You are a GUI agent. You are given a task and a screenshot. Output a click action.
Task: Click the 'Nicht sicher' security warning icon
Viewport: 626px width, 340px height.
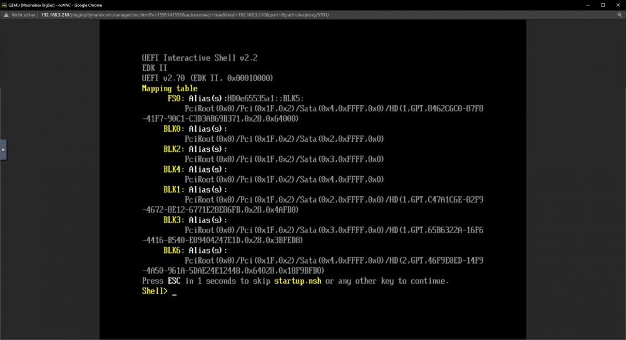coord(6,15)
